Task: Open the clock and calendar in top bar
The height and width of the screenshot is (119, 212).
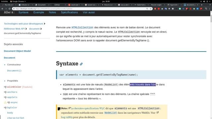Action: tap(106, 1)
